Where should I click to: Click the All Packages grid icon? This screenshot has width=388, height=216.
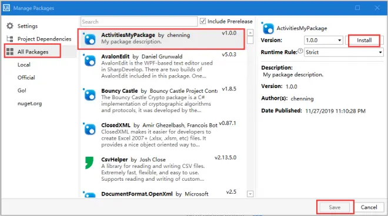coord(10,52)
